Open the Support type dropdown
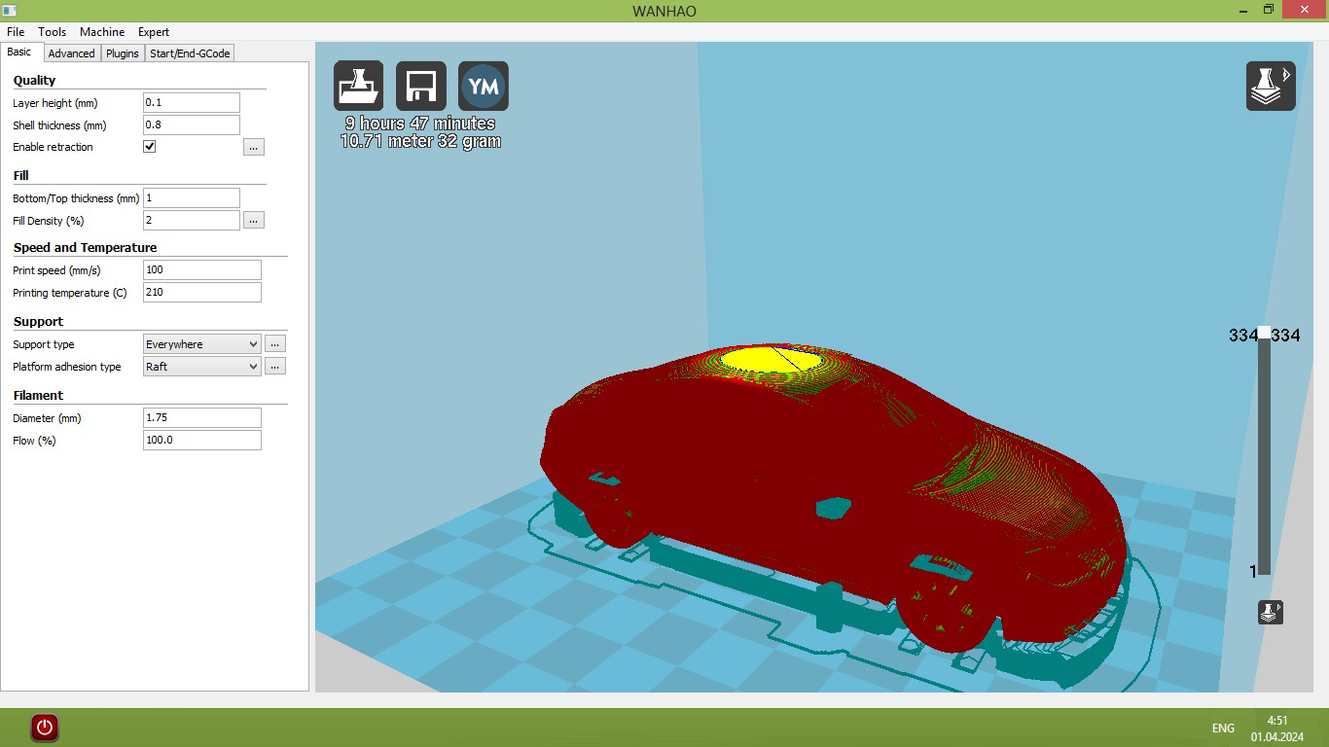1329x747 pixels. [x=202, y=344]
